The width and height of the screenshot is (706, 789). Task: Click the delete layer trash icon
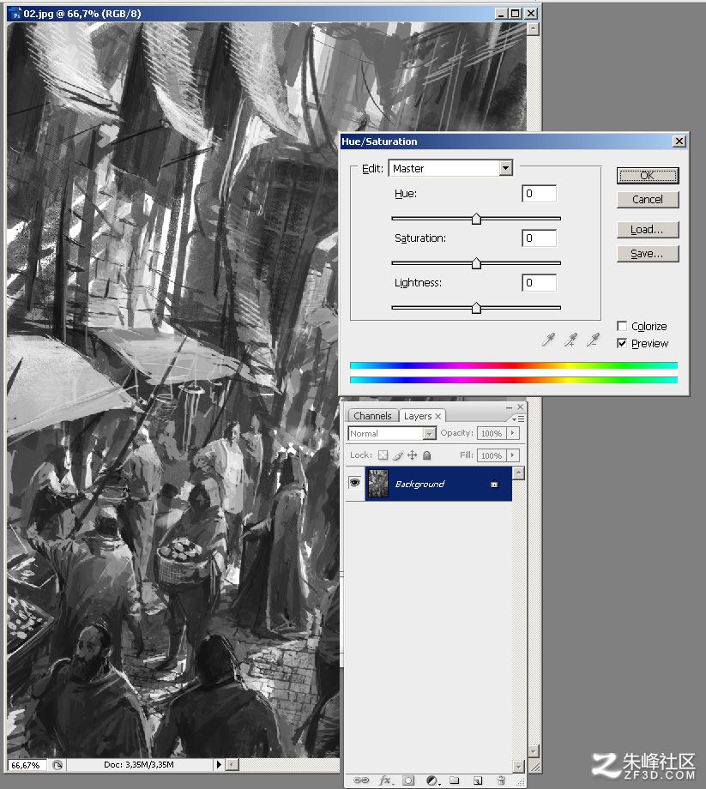pyautogui.click(x=501, y=780)
